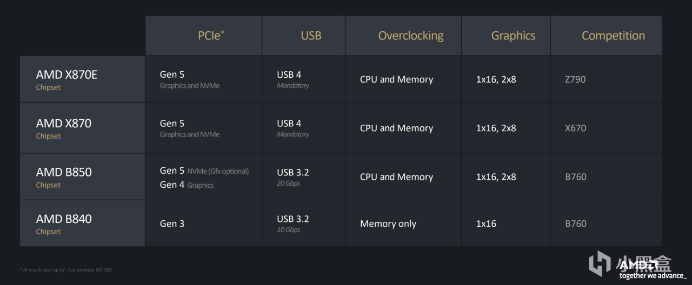This screenshot has width=692, height=285.
Task: Select the AMD B840 chipset row label
Action: [64, 223]
